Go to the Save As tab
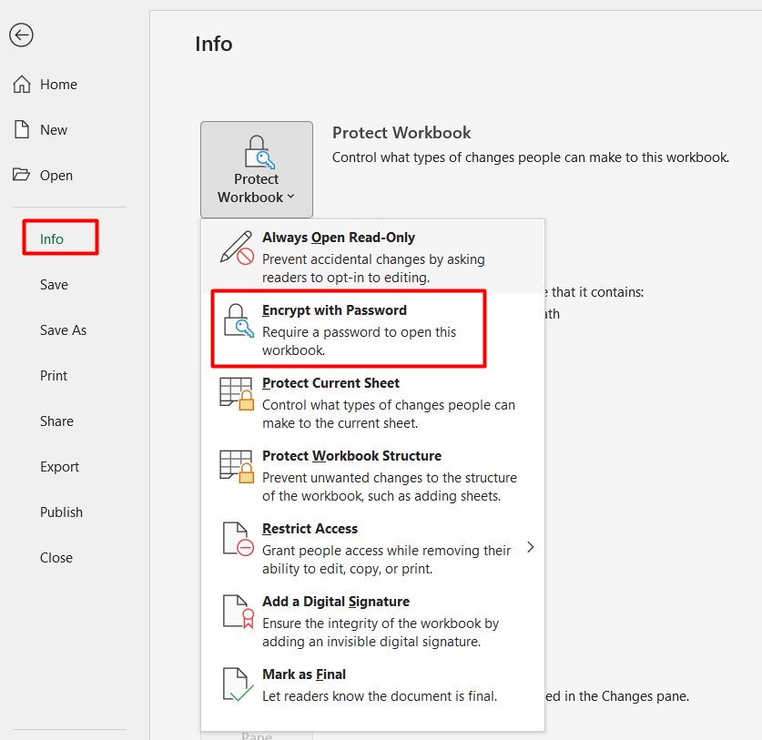The width and height of the screenshot is (762, 740). click(64, 330)
